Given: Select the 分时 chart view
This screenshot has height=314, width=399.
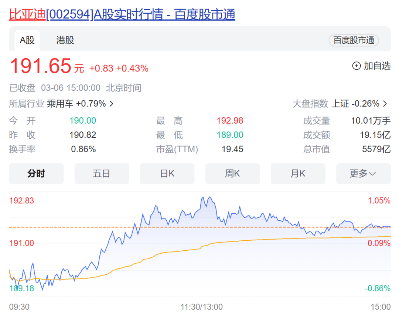Looking at the screenshot, I should click(x=36, y=173).
